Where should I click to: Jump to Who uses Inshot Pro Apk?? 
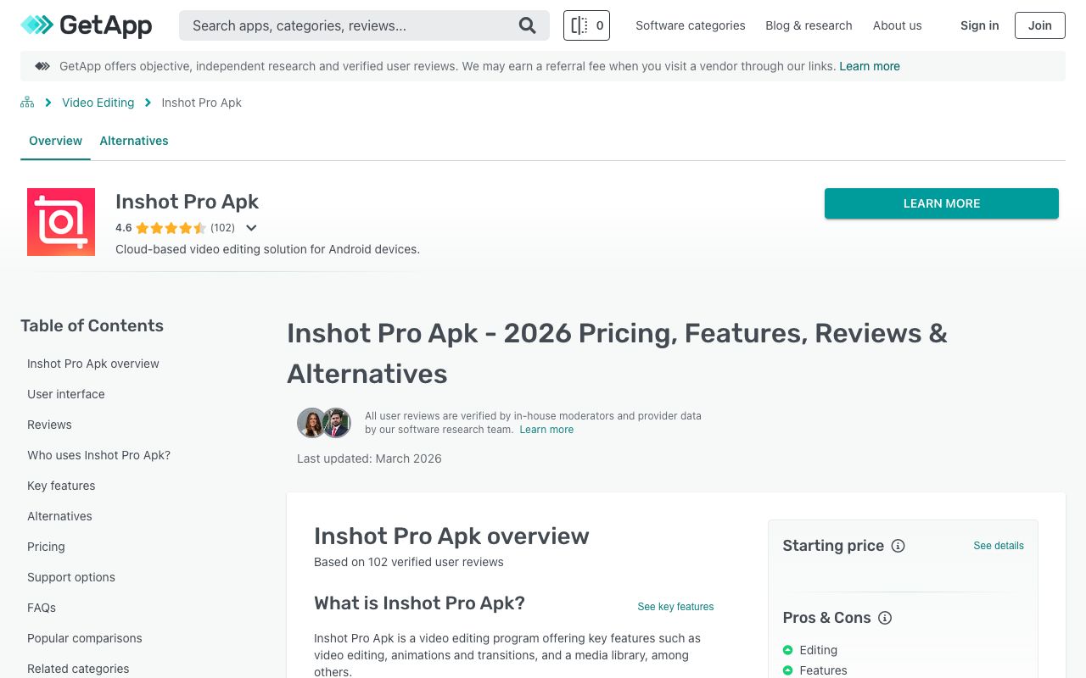(x=98, y=455)
